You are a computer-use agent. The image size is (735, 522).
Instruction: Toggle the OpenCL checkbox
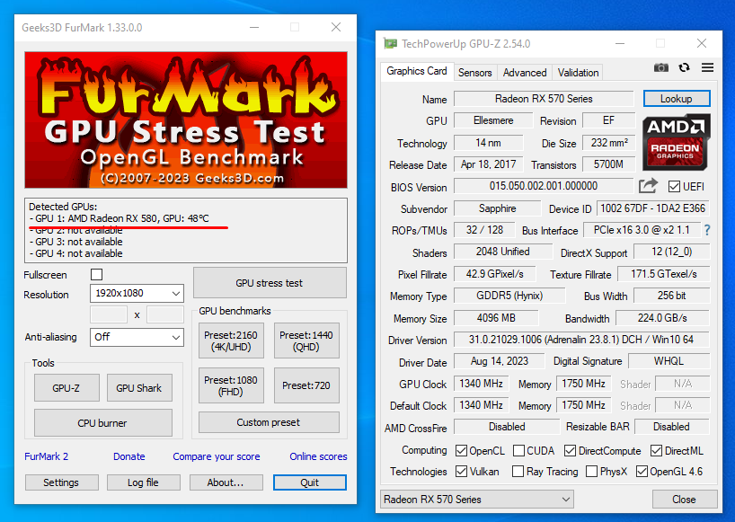point(461,451)
